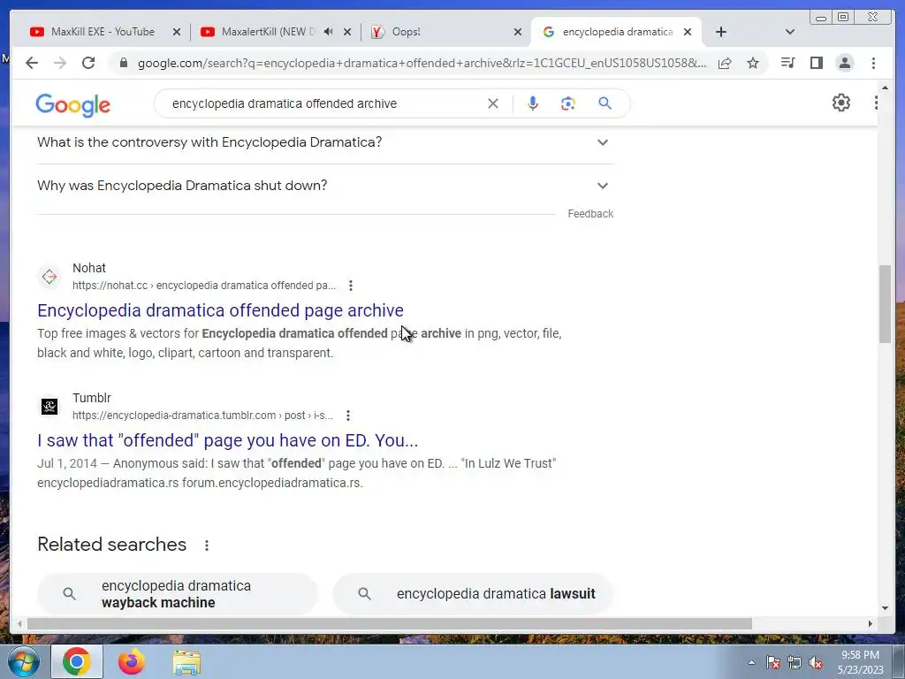The image size is (905, 679).
Task: Expand the Encyclopedia Dramatica controversy question
Action: 323,142
